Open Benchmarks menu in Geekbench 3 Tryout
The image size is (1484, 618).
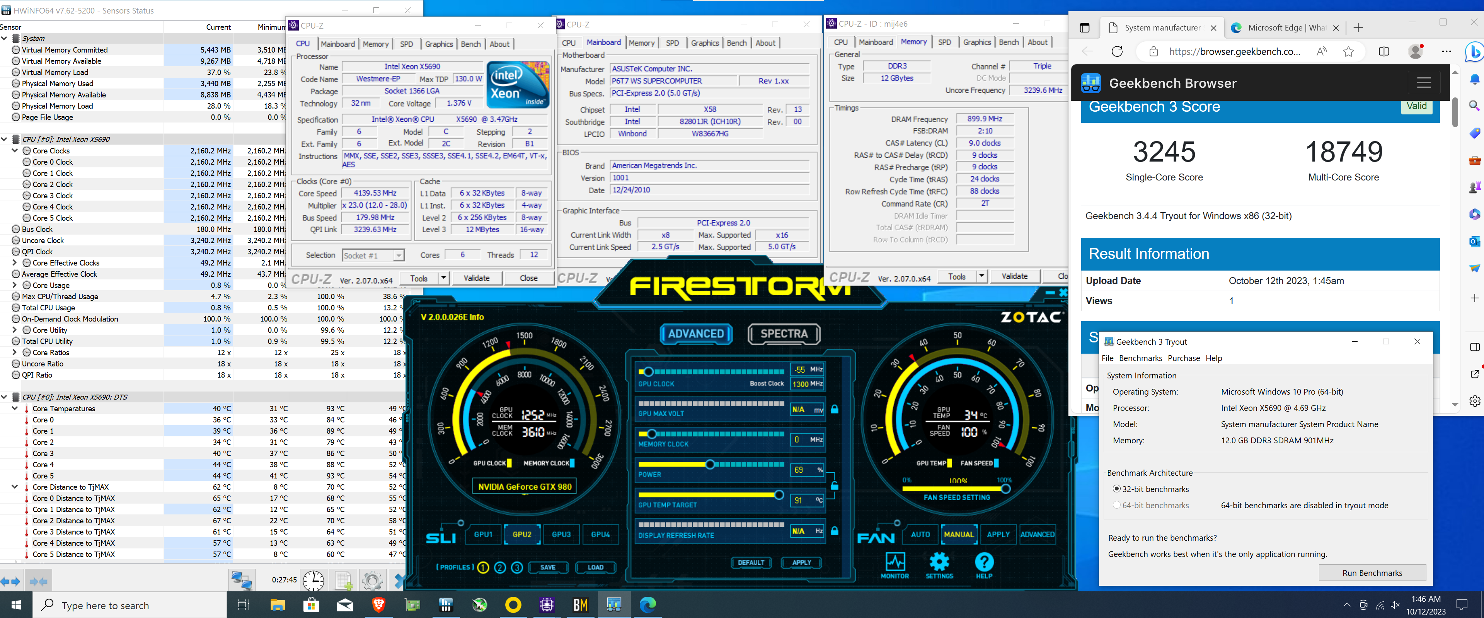click(x=1140, y=358)
